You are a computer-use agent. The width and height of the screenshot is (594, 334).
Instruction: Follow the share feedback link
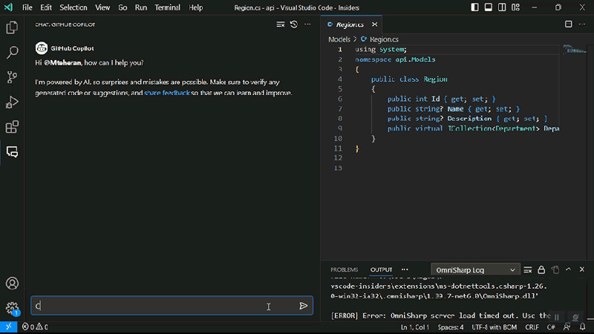click(x=166, y=93)
